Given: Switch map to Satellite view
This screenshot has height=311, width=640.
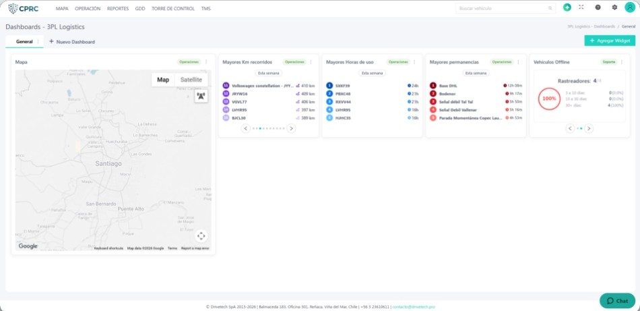Looking at the screenshot, I should 191,80.
